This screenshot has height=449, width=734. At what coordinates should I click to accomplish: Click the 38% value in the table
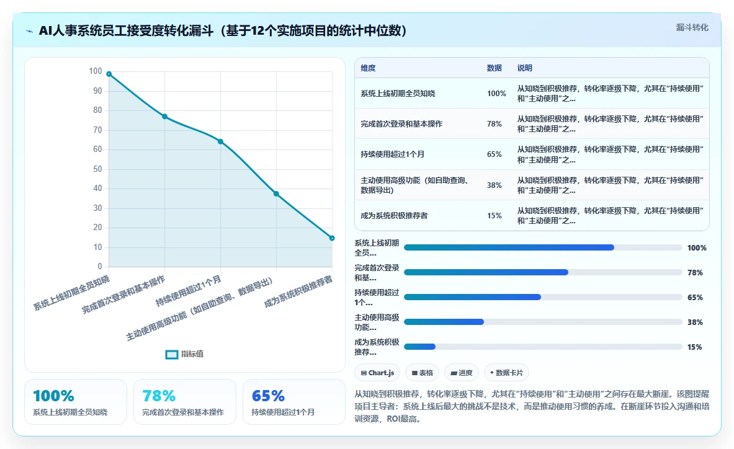point(495,185)
